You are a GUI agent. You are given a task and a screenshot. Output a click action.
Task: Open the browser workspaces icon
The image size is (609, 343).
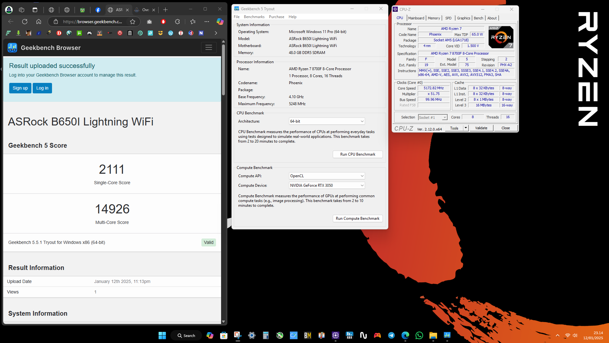[22, 10]
